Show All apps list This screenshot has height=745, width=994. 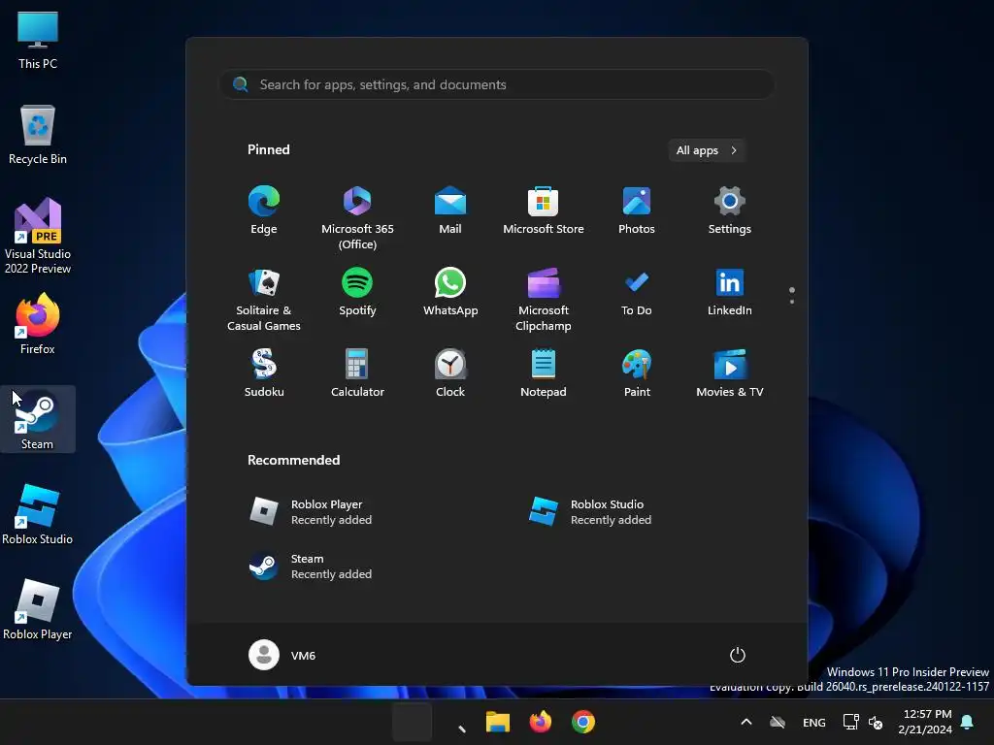pos(707,150)
